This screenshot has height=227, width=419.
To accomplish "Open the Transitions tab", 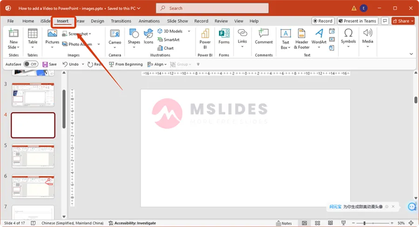I will (x=121, y=21).
